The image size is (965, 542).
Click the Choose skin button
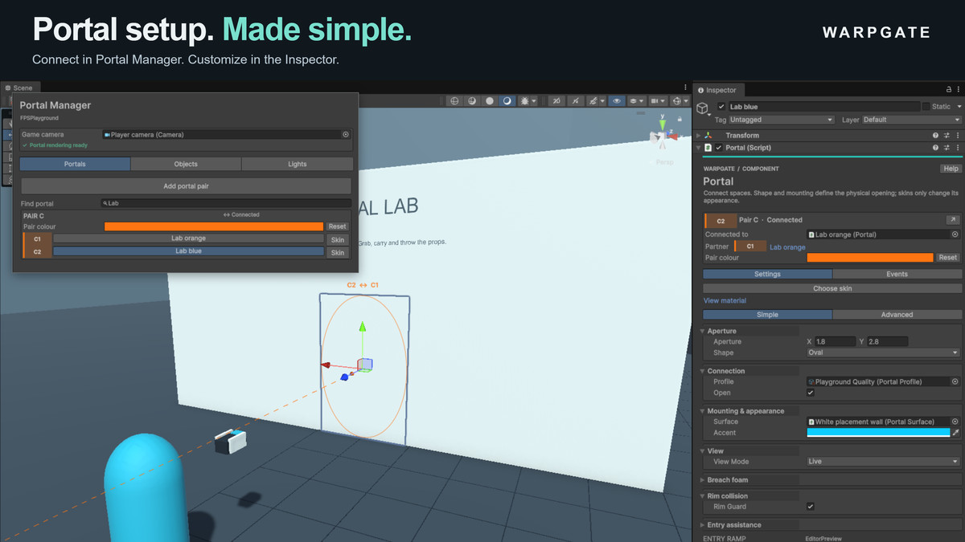click(832, 288)
